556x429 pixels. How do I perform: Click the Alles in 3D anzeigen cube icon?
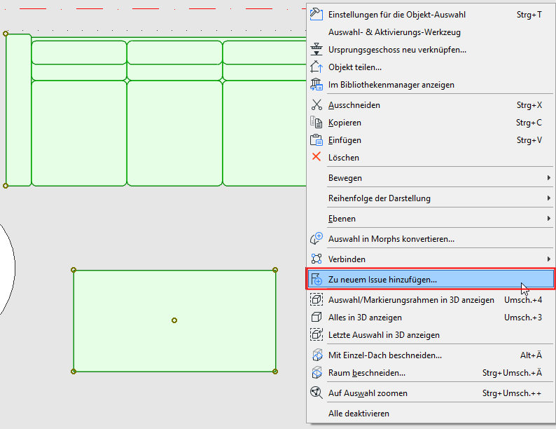click(x=317, y=318)
